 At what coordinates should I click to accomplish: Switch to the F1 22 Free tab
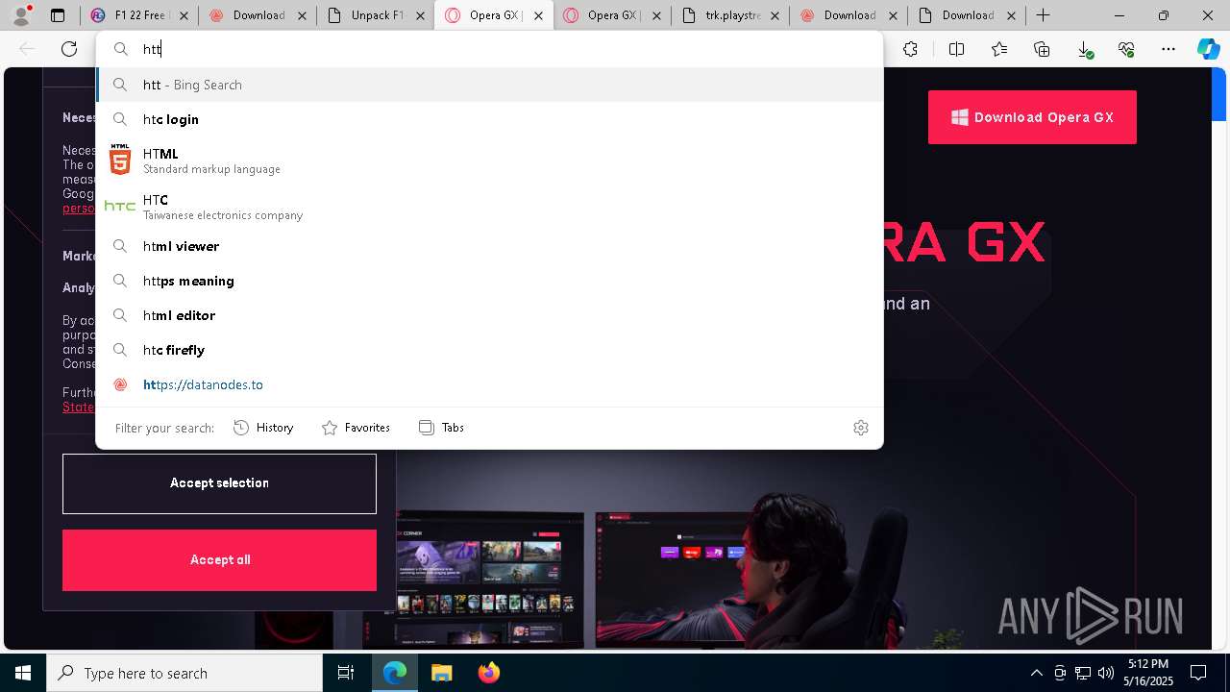coord(138,15)
